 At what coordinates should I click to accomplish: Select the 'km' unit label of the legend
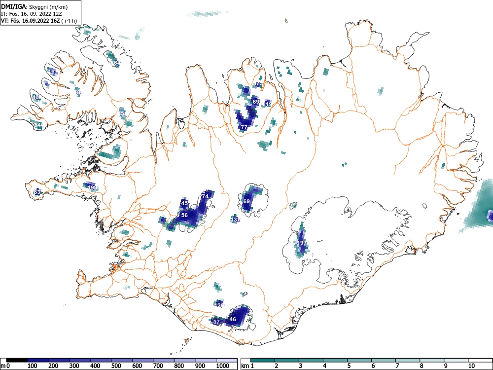[x=245, y=366]
